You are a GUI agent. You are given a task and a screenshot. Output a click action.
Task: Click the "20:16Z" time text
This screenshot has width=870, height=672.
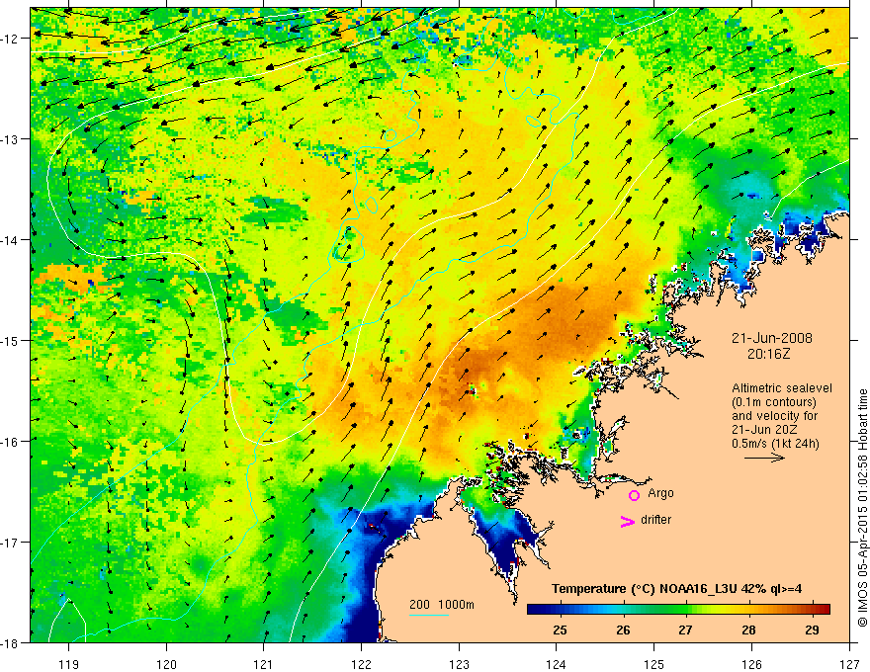(768, 354)
